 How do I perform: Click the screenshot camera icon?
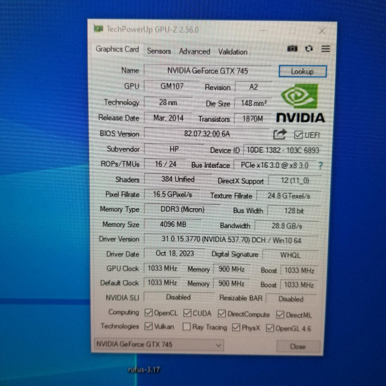[292, 49]
